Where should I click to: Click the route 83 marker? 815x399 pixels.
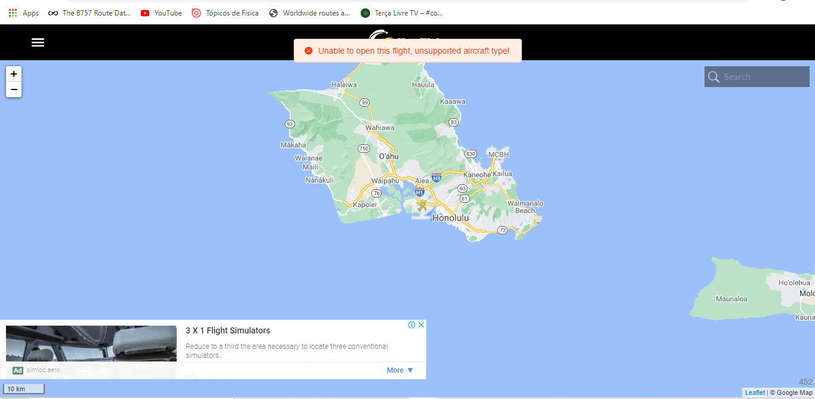[x=454, y=122]
